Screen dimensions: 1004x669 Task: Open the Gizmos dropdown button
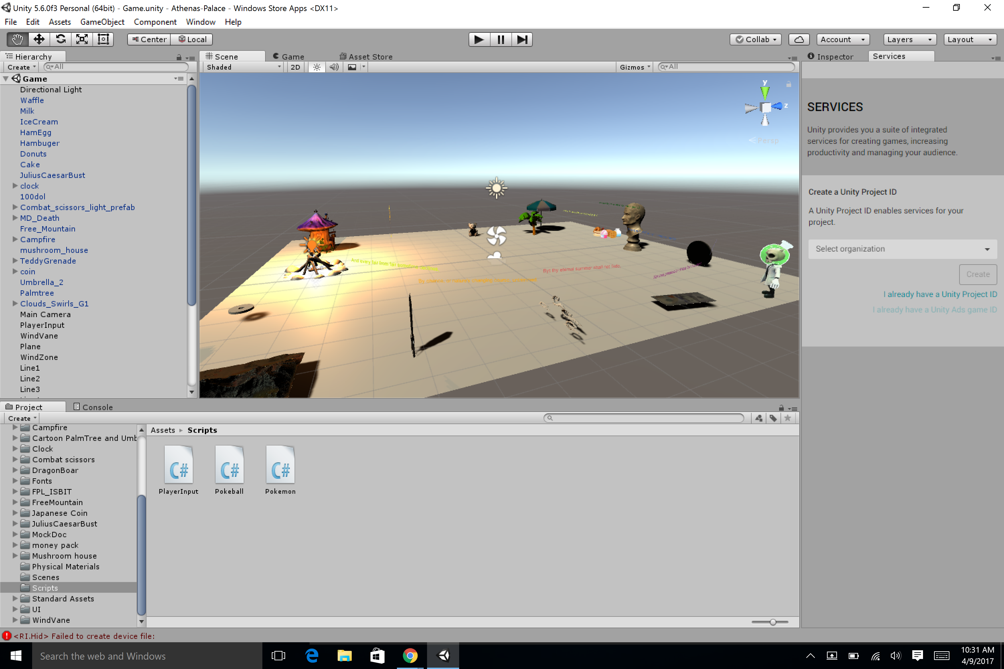click(634, 67)
